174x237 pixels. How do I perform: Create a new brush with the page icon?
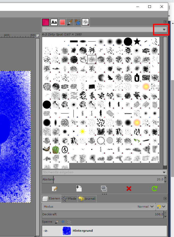coord(79,189)
